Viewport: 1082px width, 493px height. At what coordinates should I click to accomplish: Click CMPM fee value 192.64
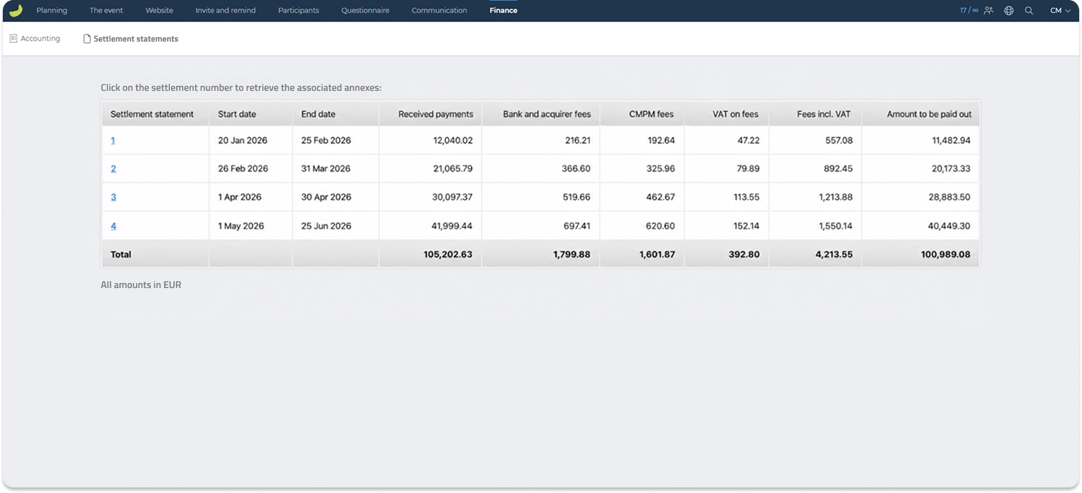click(661, 141)
